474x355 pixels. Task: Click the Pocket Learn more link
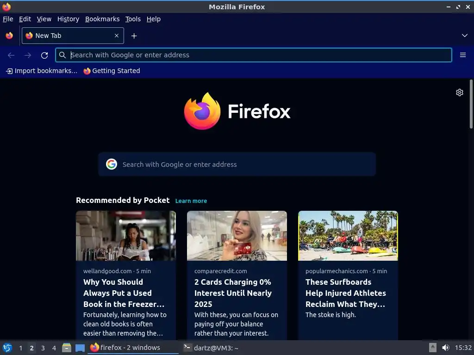pos(191,201)
